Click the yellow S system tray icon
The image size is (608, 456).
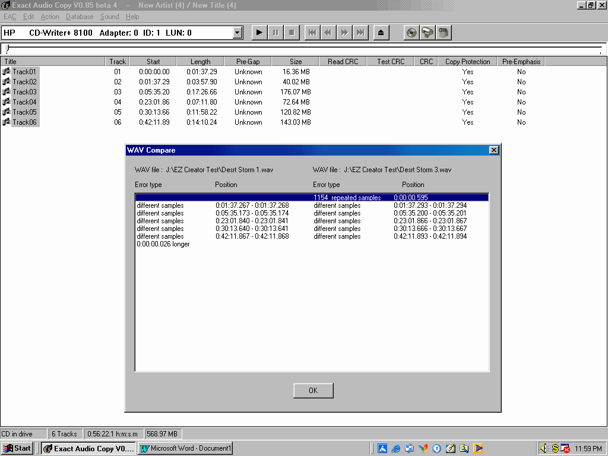[x=555, y=449]
